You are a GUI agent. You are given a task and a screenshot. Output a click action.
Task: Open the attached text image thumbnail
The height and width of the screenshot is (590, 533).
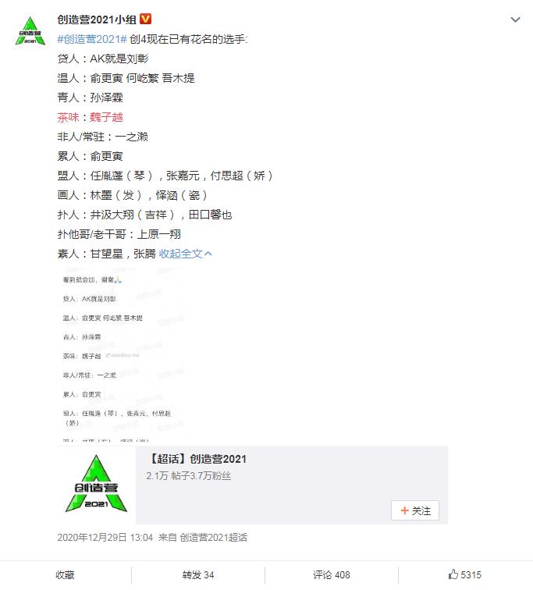pyautogui.click(x=121, y=354)
